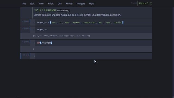The height and width of the screenshot is (98, 174).
Task: Click the prompt beside the len(lenguajes) cell
Action: pyautogui.click(x=25, y=42)
